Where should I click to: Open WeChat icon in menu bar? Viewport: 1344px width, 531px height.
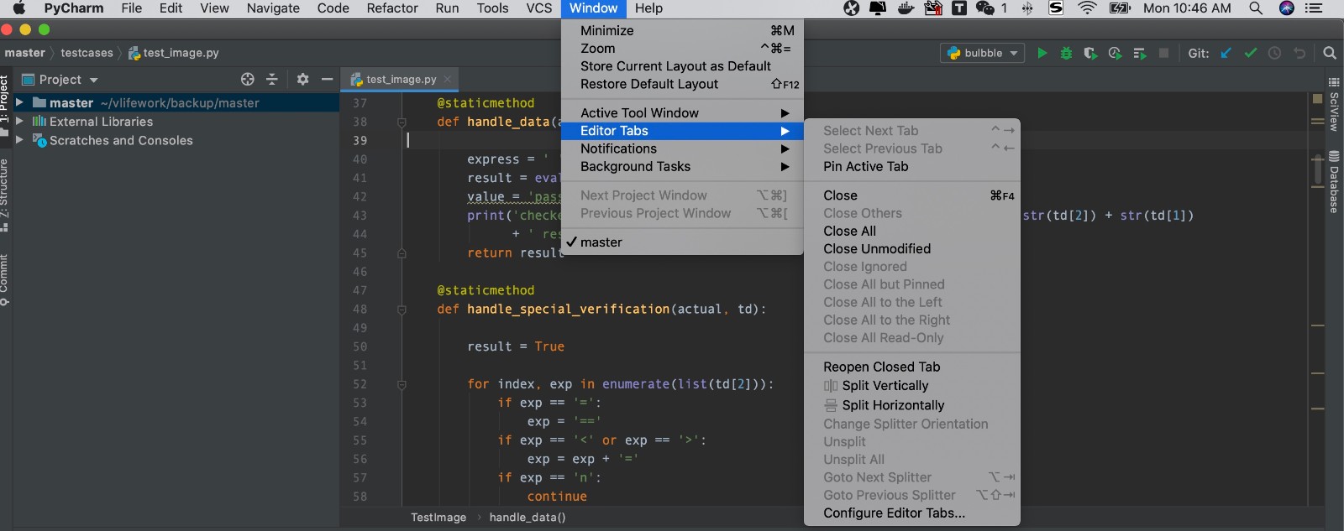[x=985, y=8]
